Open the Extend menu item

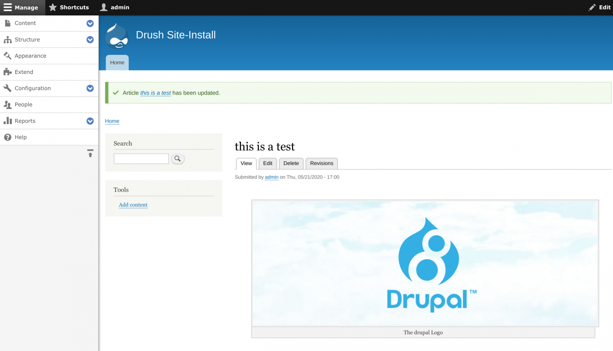[24, 72]
